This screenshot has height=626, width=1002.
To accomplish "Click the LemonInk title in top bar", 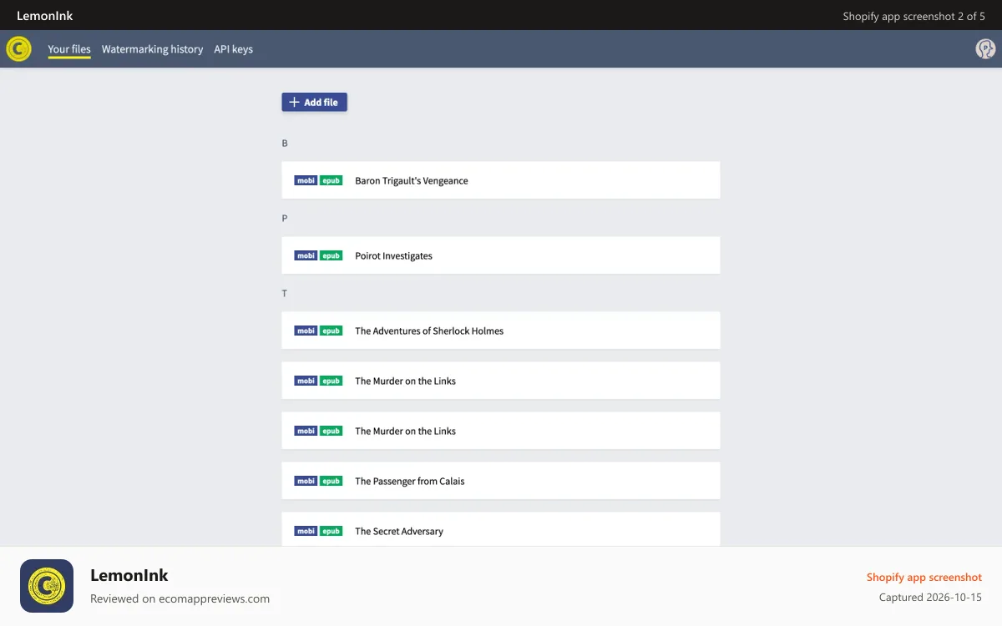I will click(x=45, y=16).
